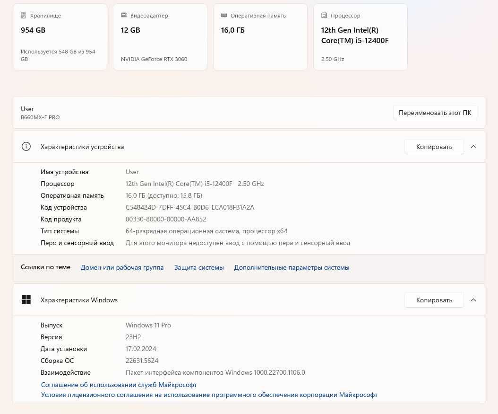Click 64-разрядная операционная система value
498x414 pixels.
(206, 231)
